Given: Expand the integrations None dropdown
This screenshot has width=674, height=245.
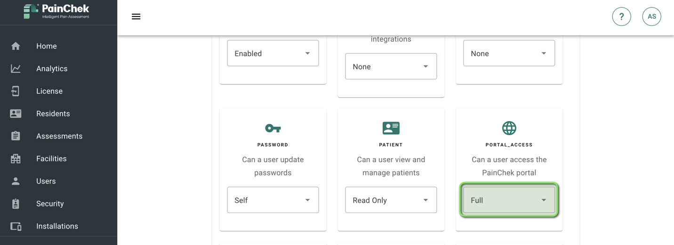Looking at the screenshot, I should click(x=391, y=66).
